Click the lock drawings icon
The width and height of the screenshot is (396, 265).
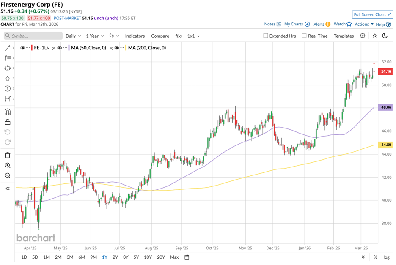click(x=7, y=122)
